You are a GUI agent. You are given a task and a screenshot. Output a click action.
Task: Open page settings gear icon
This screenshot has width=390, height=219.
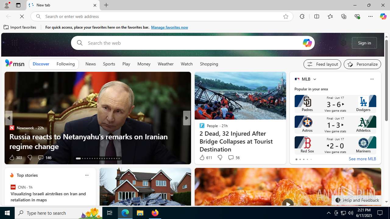click(x=343, y=43)
